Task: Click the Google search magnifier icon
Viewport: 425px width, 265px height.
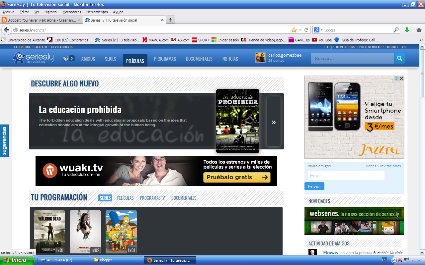Action: pos(396,30)
